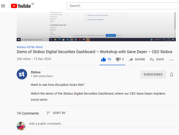
Task: Click the Windows Start button in video
Action: point(18,40)
